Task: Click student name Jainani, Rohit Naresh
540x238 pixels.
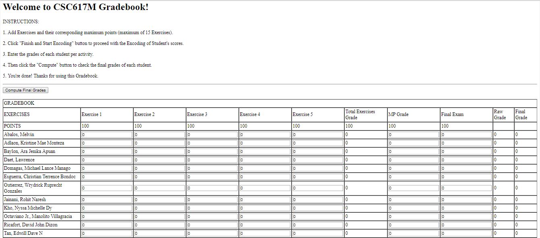Action: click(x=25, y=200)
